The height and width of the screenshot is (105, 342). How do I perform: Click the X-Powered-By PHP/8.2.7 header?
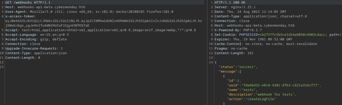tap(238, 30)
